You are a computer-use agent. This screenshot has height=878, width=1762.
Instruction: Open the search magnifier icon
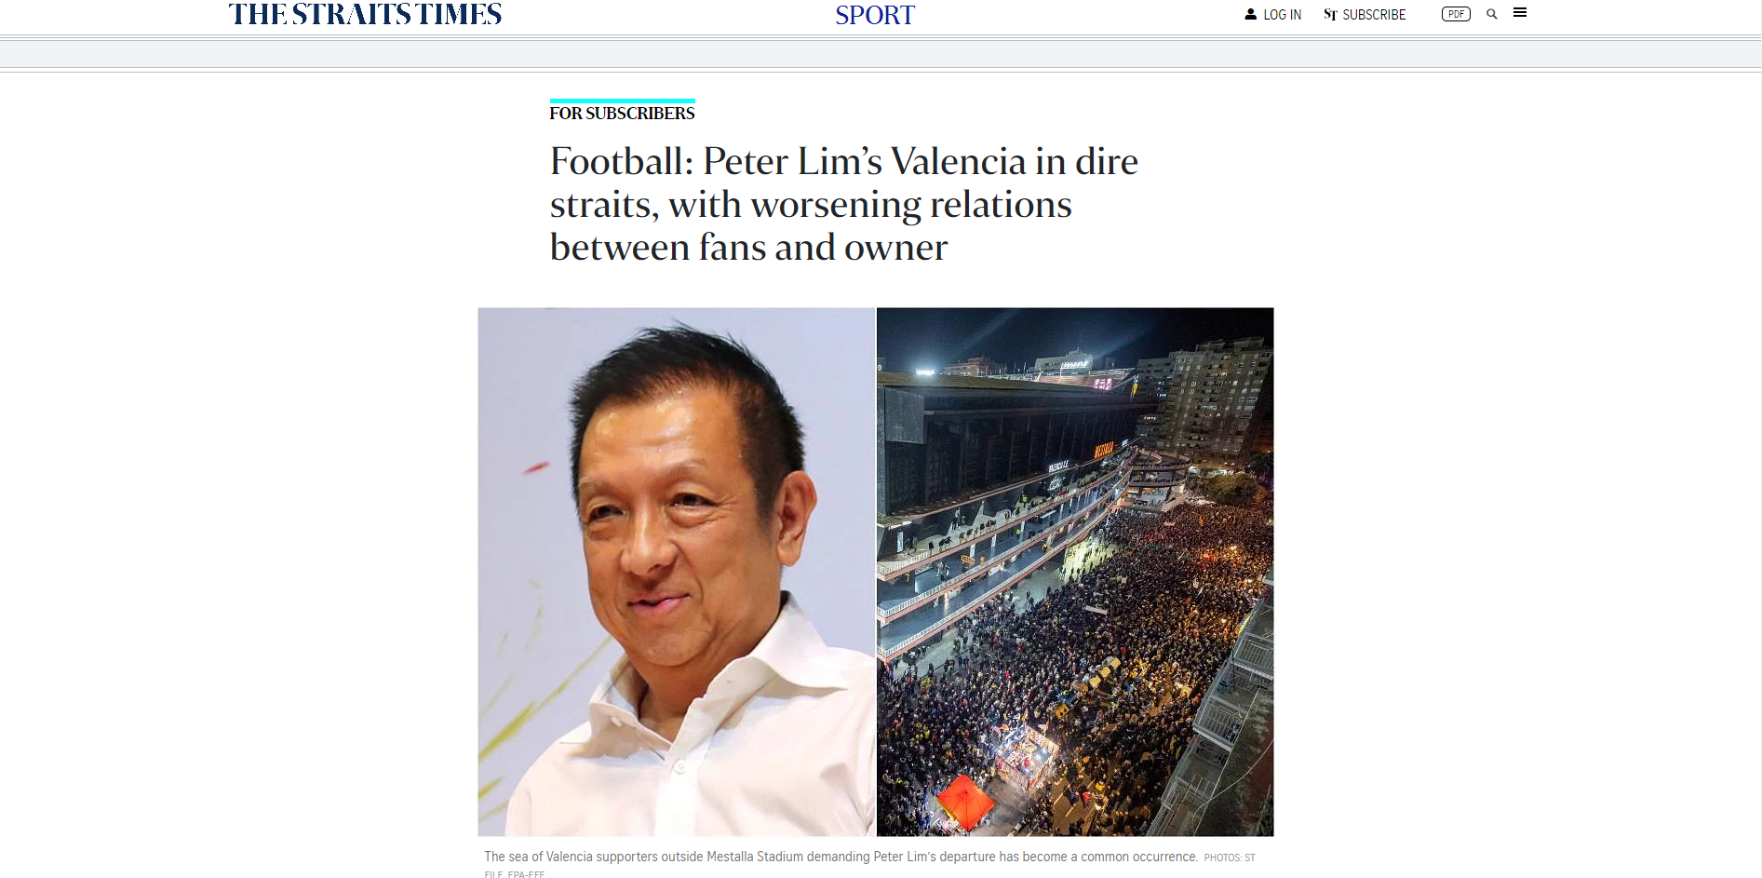coord(1491,14)
